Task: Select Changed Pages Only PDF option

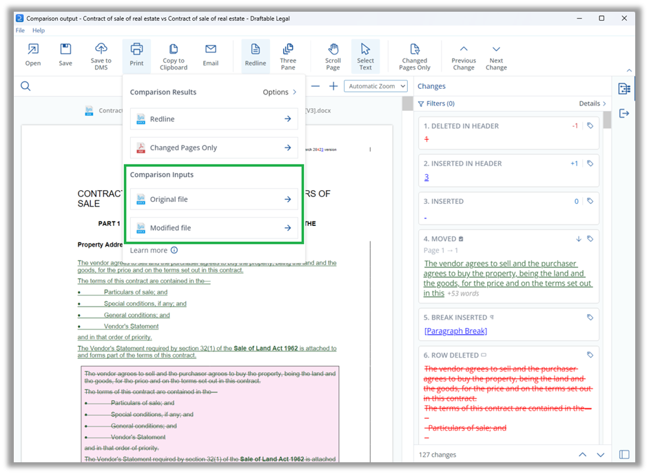Action: 214,148
